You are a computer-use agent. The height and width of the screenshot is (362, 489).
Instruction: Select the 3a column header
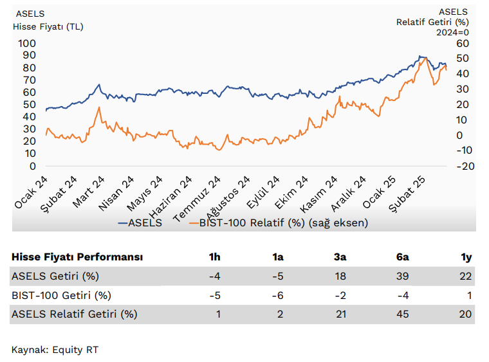point(340,257)
